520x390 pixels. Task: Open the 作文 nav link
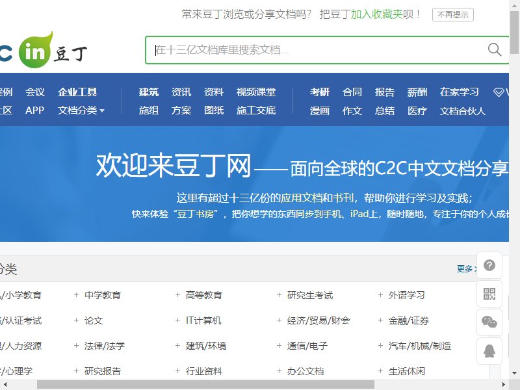pos(352,110)
